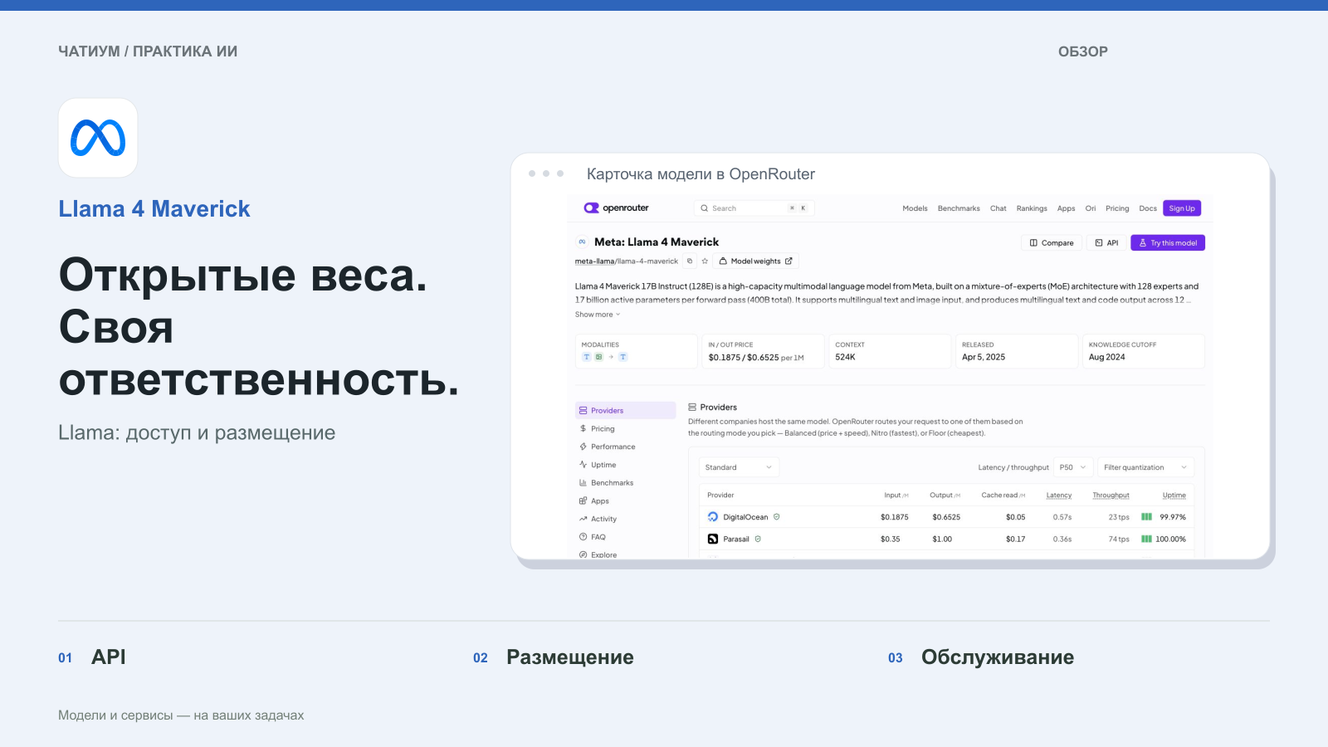Screen dimensions: 1328x747
Task: Click the Meta infinity logo tile
Action: coord(98,138)
